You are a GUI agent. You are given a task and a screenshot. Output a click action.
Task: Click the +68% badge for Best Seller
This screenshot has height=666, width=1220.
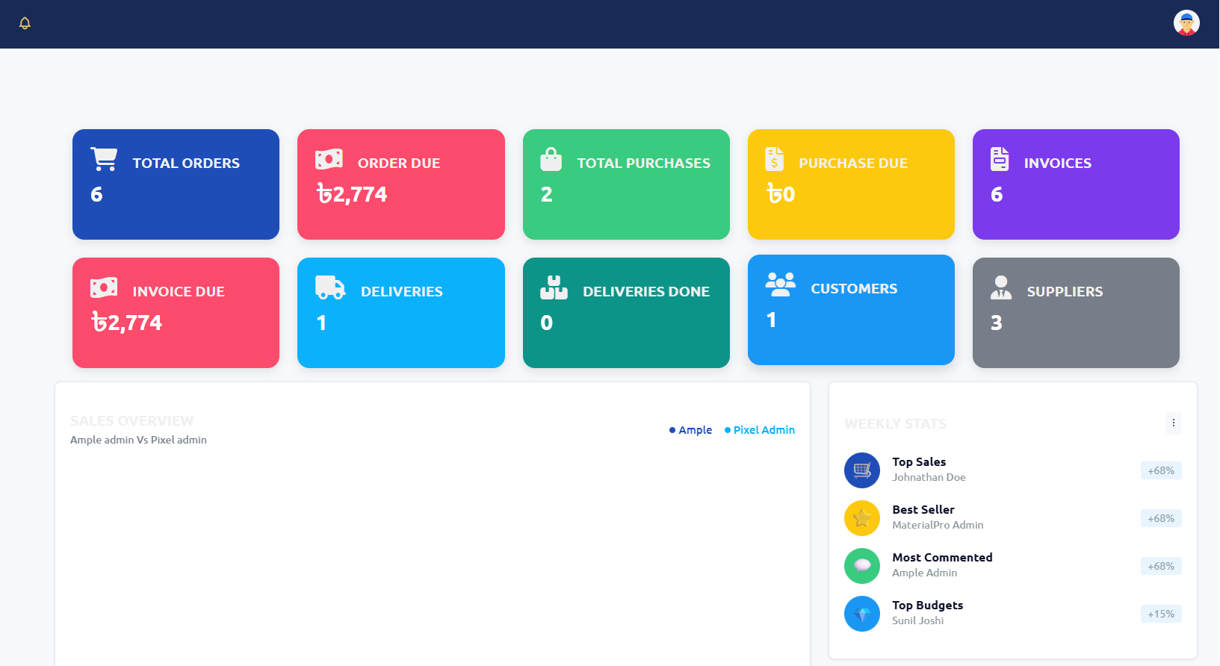click(1161, 518)
